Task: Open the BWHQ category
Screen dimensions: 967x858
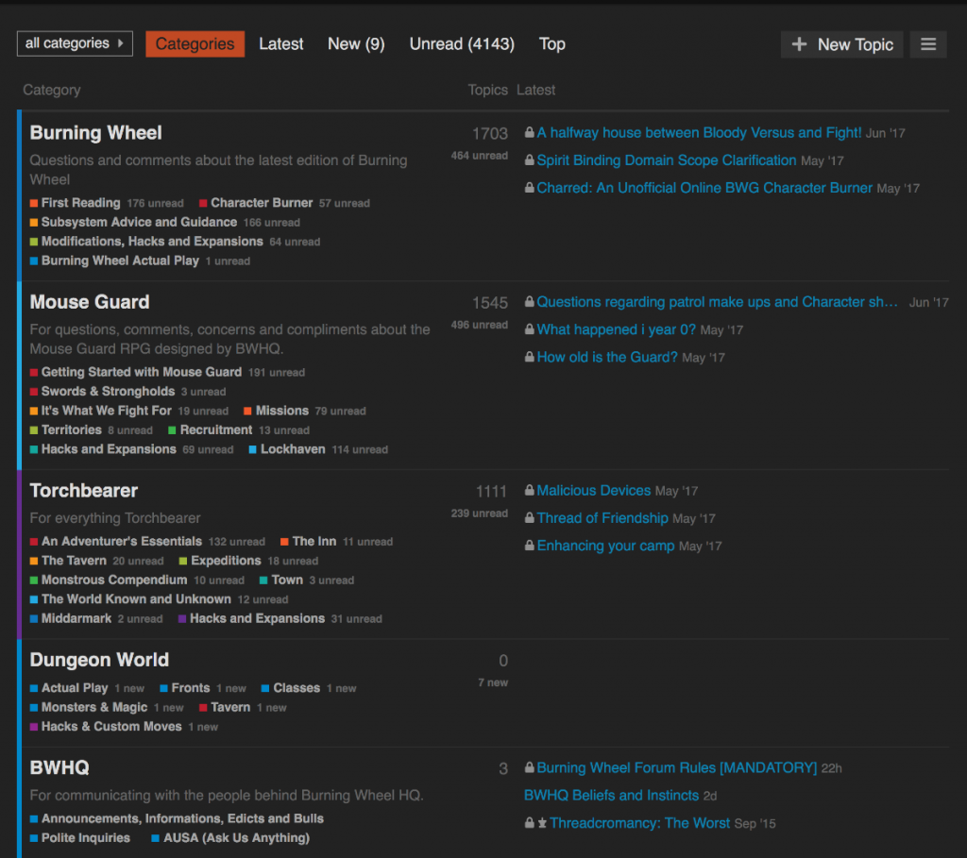Action: (x=59, y=767)
